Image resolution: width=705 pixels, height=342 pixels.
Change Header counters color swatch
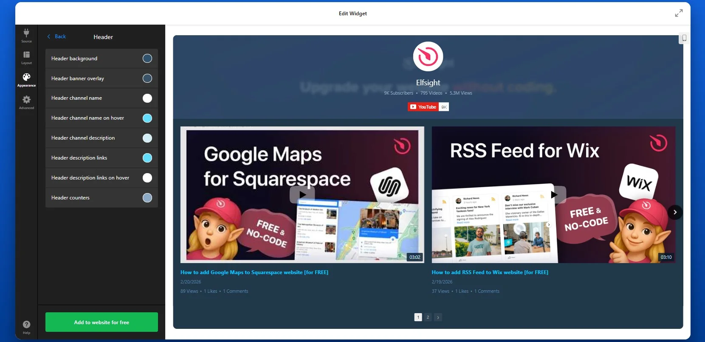(x=147, y=198)
